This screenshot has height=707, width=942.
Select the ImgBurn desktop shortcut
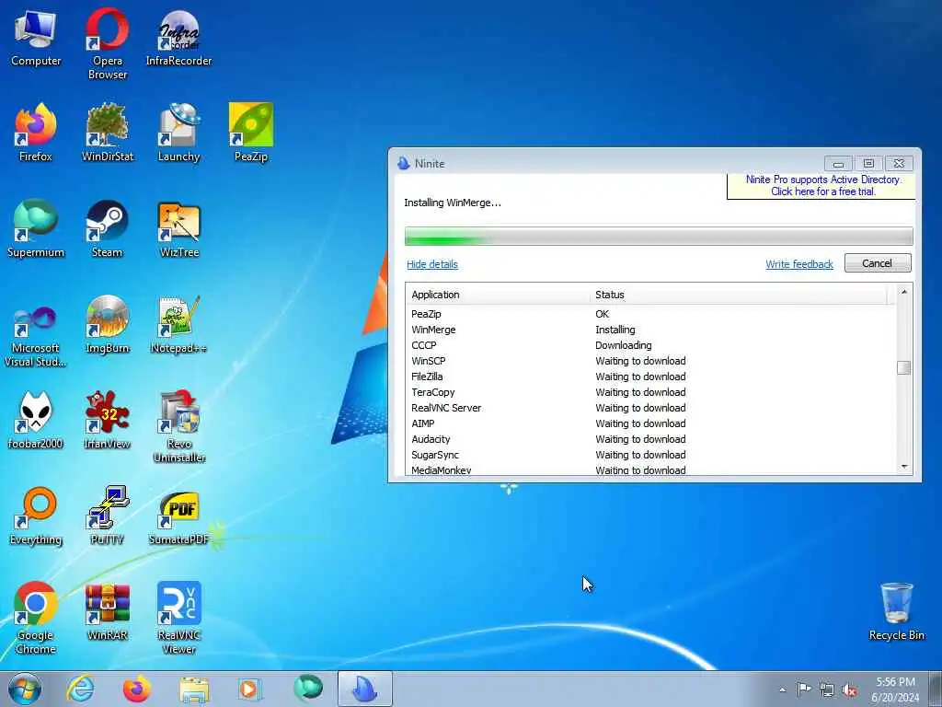tap(107, 325)
